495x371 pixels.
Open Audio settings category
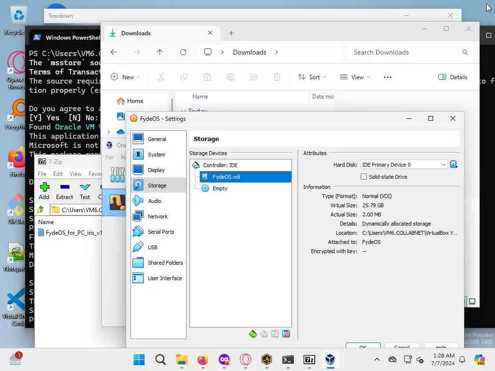click(158, 201)
